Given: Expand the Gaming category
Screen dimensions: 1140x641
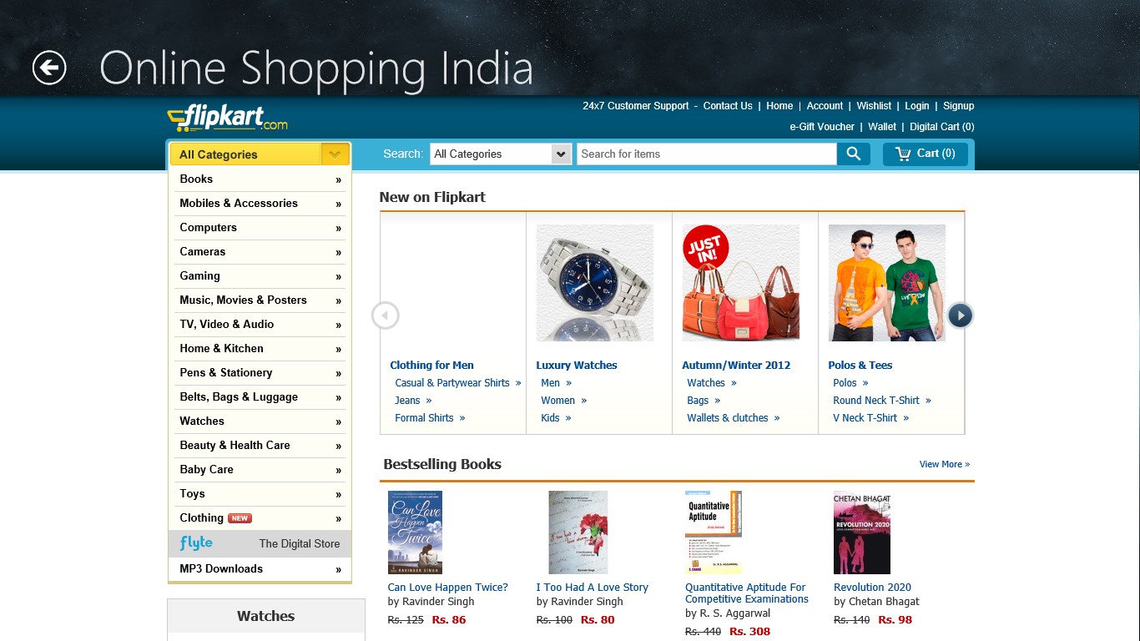Looking at the screenshot, I should tap(260, 276).
